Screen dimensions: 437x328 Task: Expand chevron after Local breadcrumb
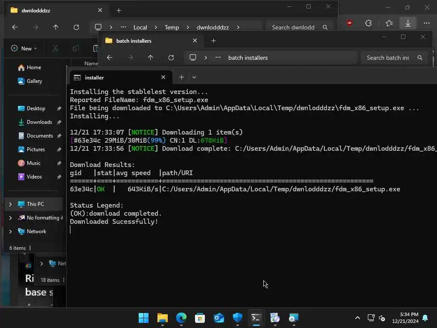point(155,27)
